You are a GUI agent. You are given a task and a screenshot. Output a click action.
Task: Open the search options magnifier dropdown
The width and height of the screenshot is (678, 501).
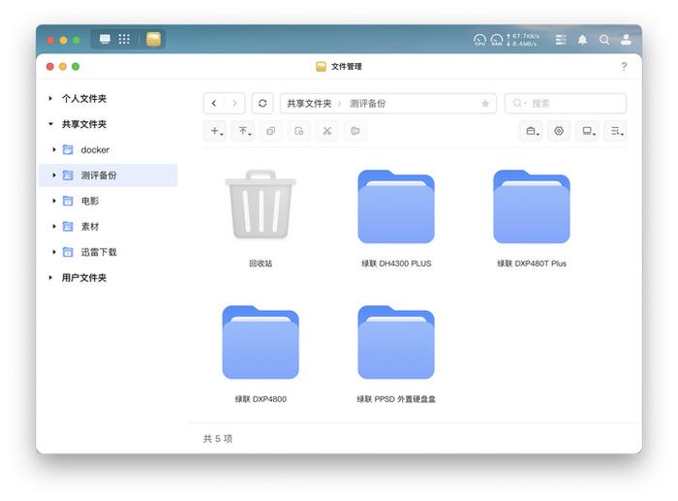click(x=519, y=104)
